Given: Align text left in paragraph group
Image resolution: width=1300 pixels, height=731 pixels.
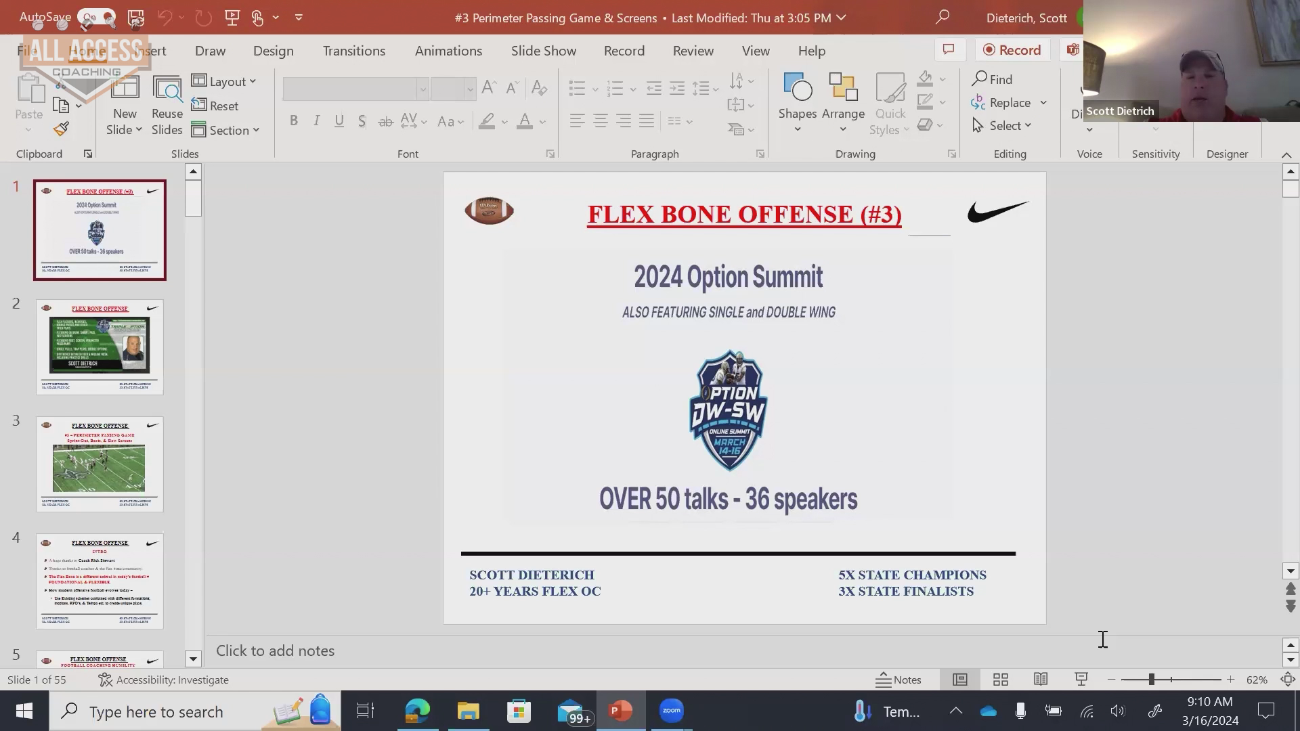Looking at the screenshot, I should 577,121.
